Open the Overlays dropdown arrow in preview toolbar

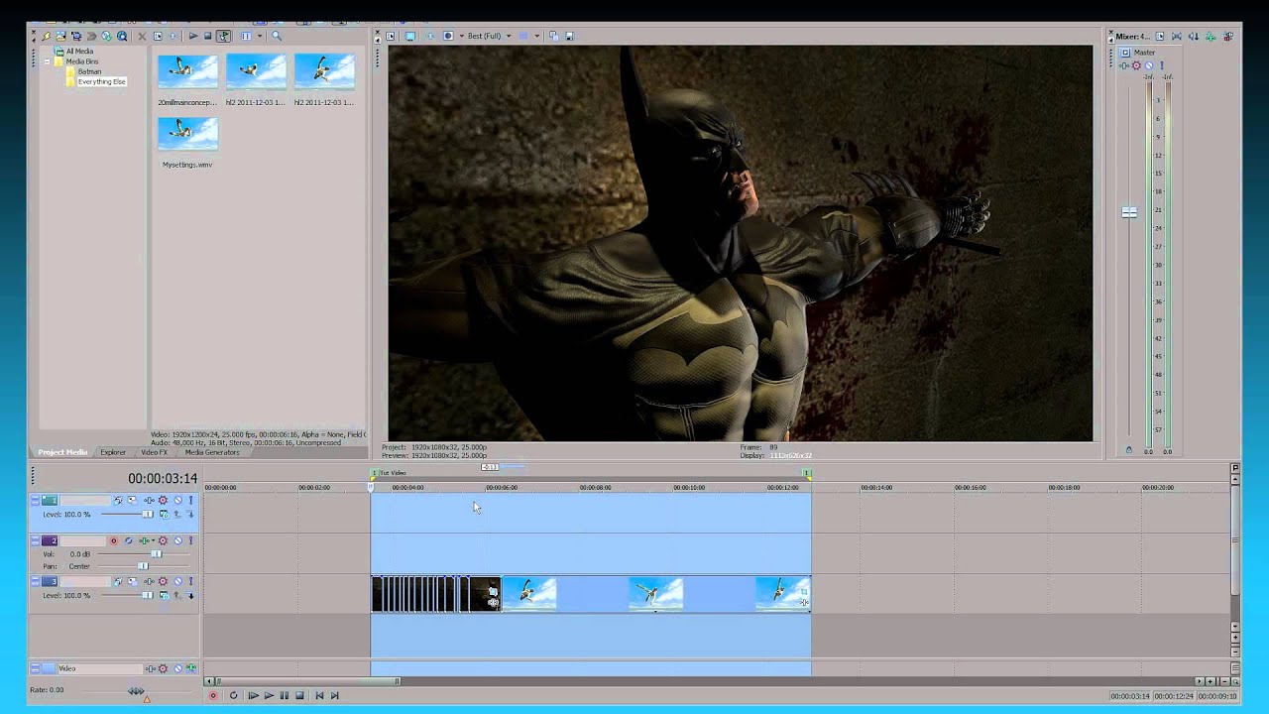click(x=536, y=36)
